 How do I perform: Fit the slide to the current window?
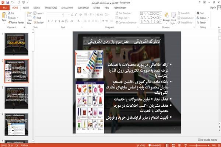click(x=219, y=145)
